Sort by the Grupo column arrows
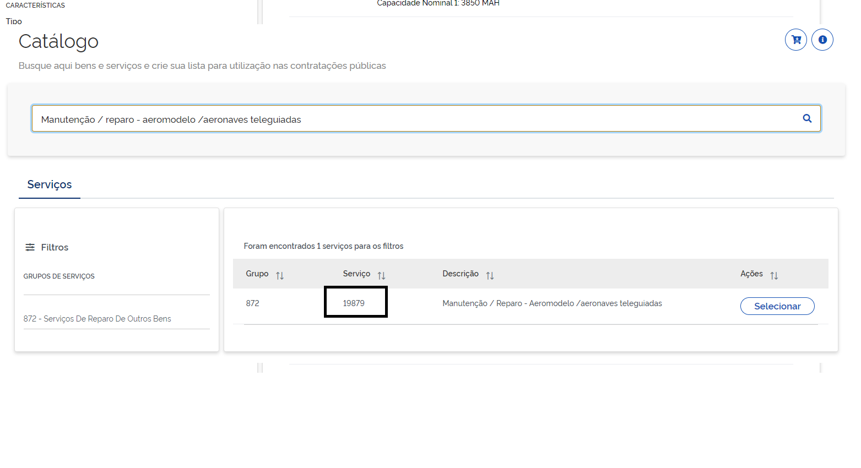The image size is (861, 468). [x=280, y=275]
